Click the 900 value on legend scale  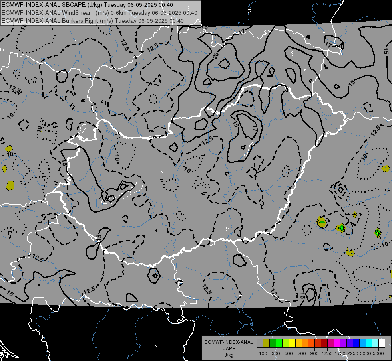point(314,353)
